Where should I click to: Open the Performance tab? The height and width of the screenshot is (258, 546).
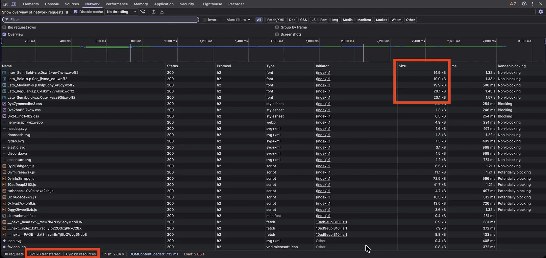tap(117, 4)
